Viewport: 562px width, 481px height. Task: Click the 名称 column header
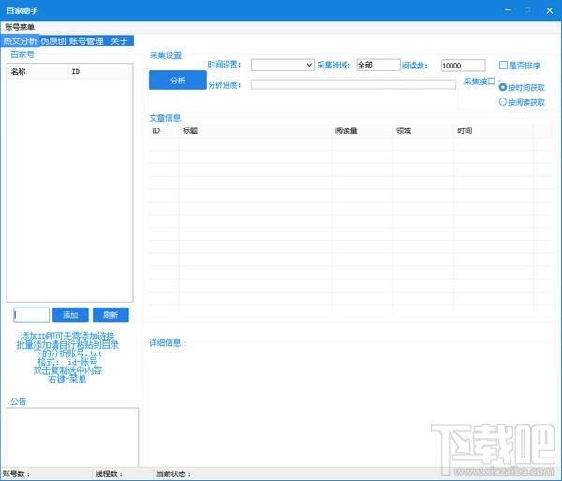click(37, 72)
